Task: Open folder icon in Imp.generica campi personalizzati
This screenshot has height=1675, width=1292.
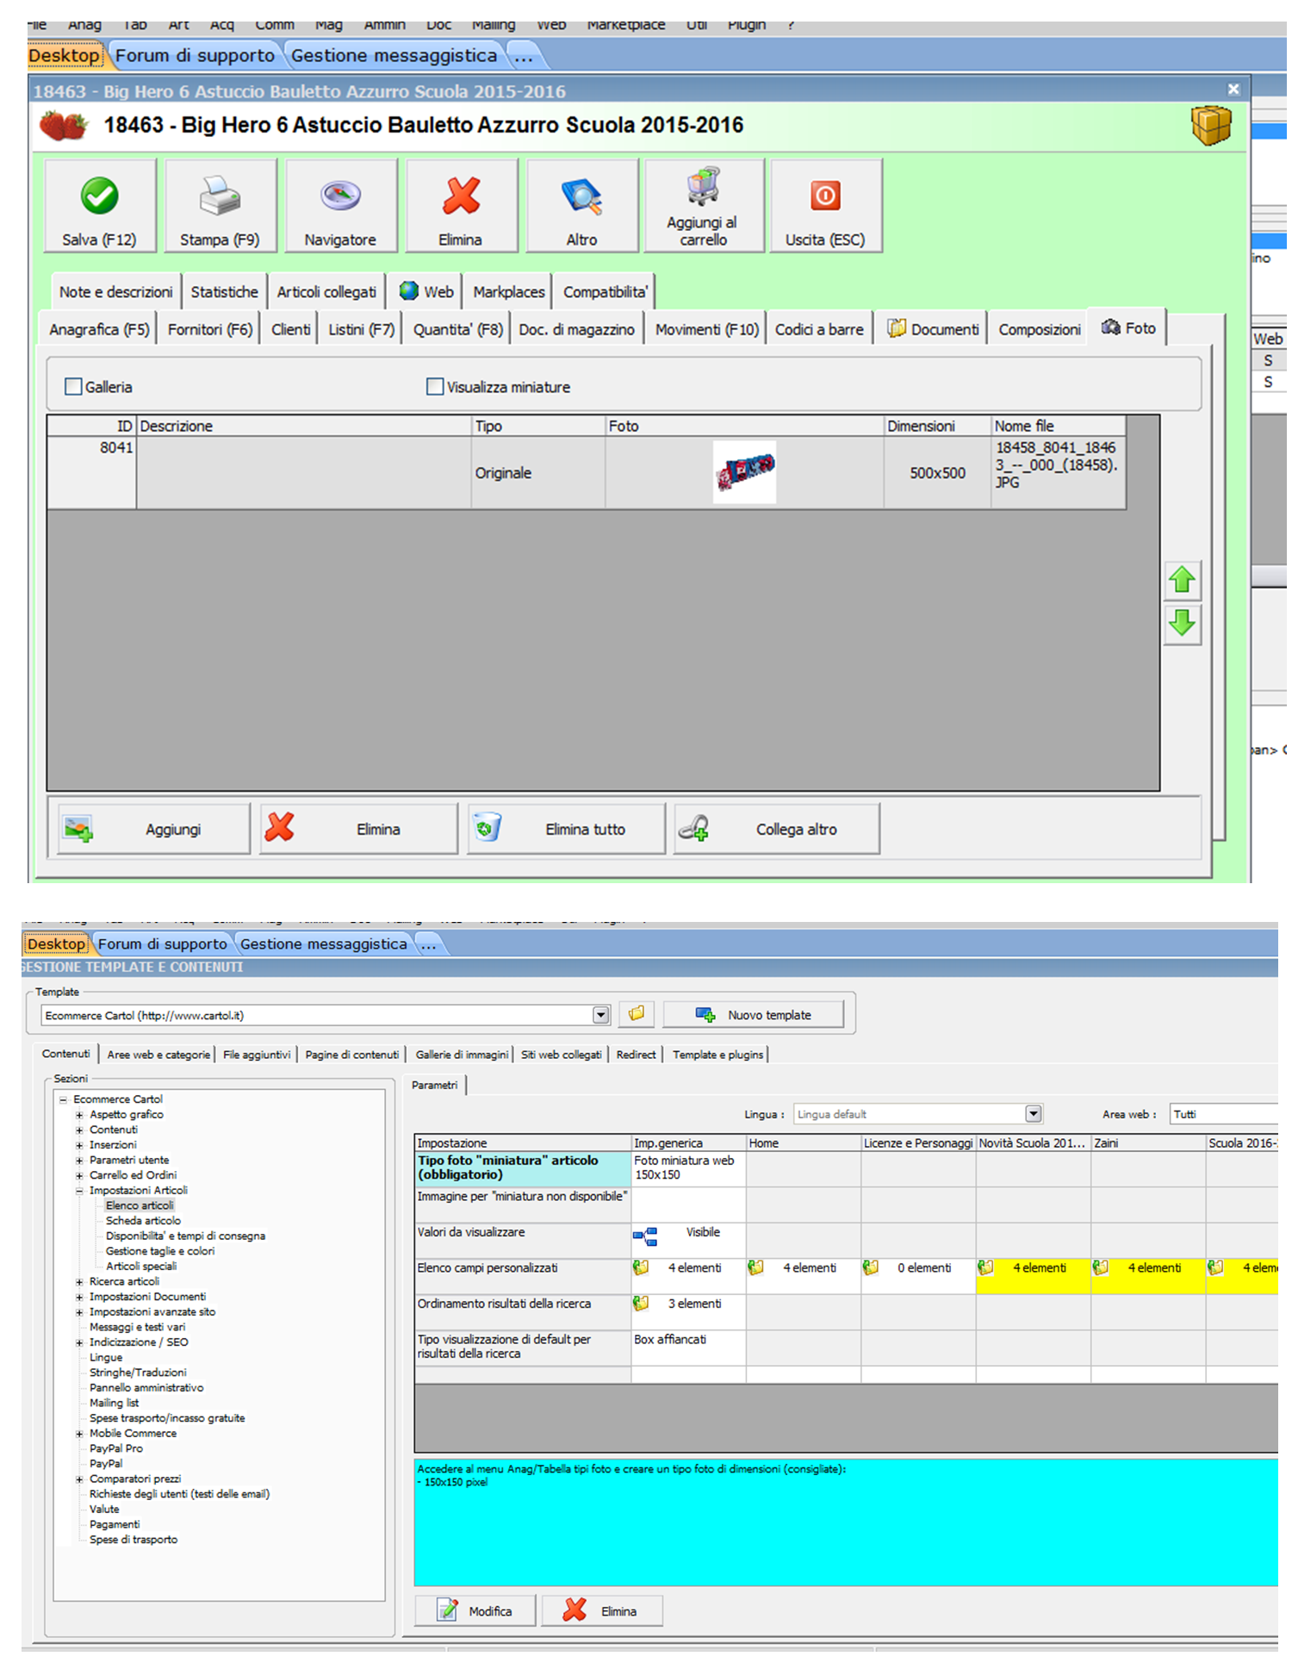Action: 641,1267
